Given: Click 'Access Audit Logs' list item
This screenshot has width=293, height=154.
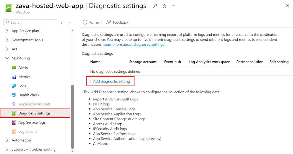Looking at the screenshot, I should (108, 124).
